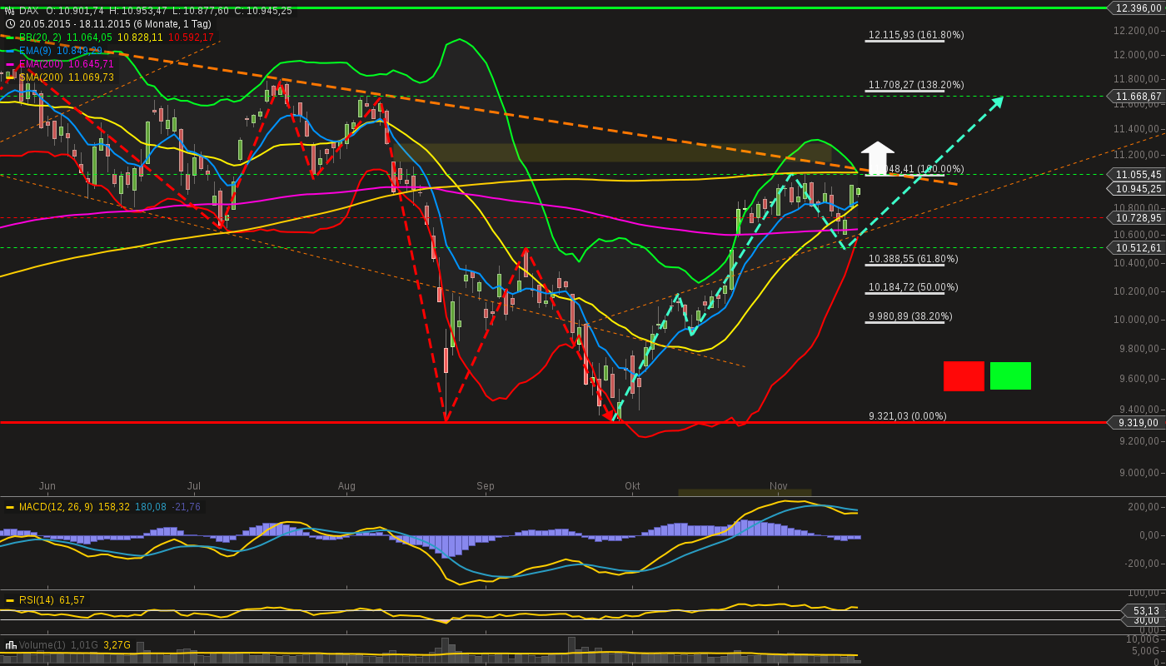
Task: Click the yellow RSI(14) legend marker
Action: coord(10,600)
